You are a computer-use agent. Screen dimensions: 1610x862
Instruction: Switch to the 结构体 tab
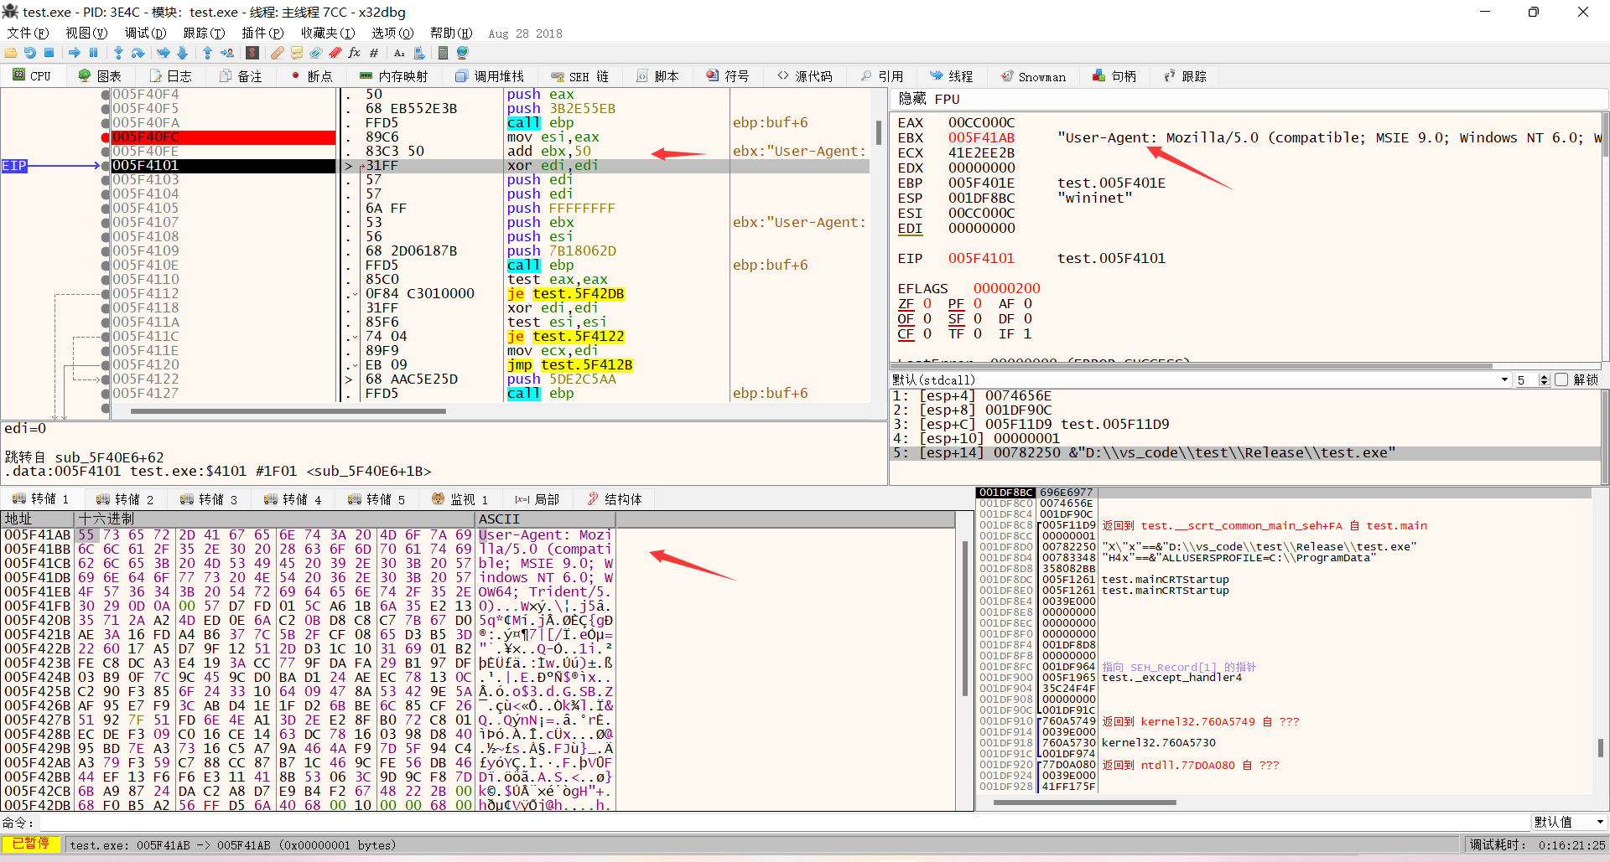[615, 499]
